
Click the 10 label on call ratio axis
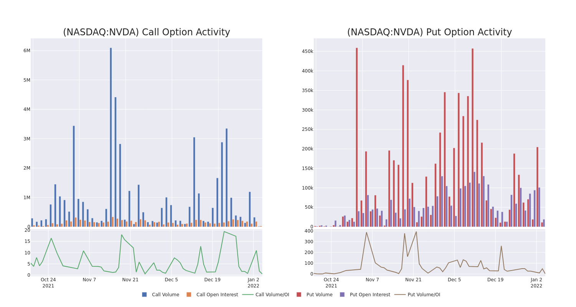pyautogui.click(x=28, y=253)
